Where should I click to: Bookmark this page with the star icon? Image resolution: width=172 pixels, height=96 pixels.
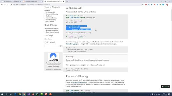pos(142,5)
